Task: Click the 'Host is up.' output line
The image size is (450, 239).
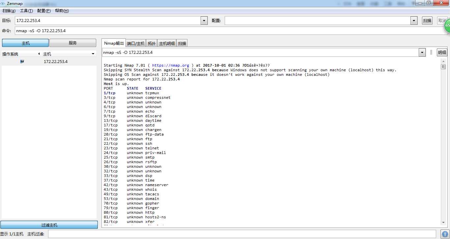Action: [x=116, y=84]
